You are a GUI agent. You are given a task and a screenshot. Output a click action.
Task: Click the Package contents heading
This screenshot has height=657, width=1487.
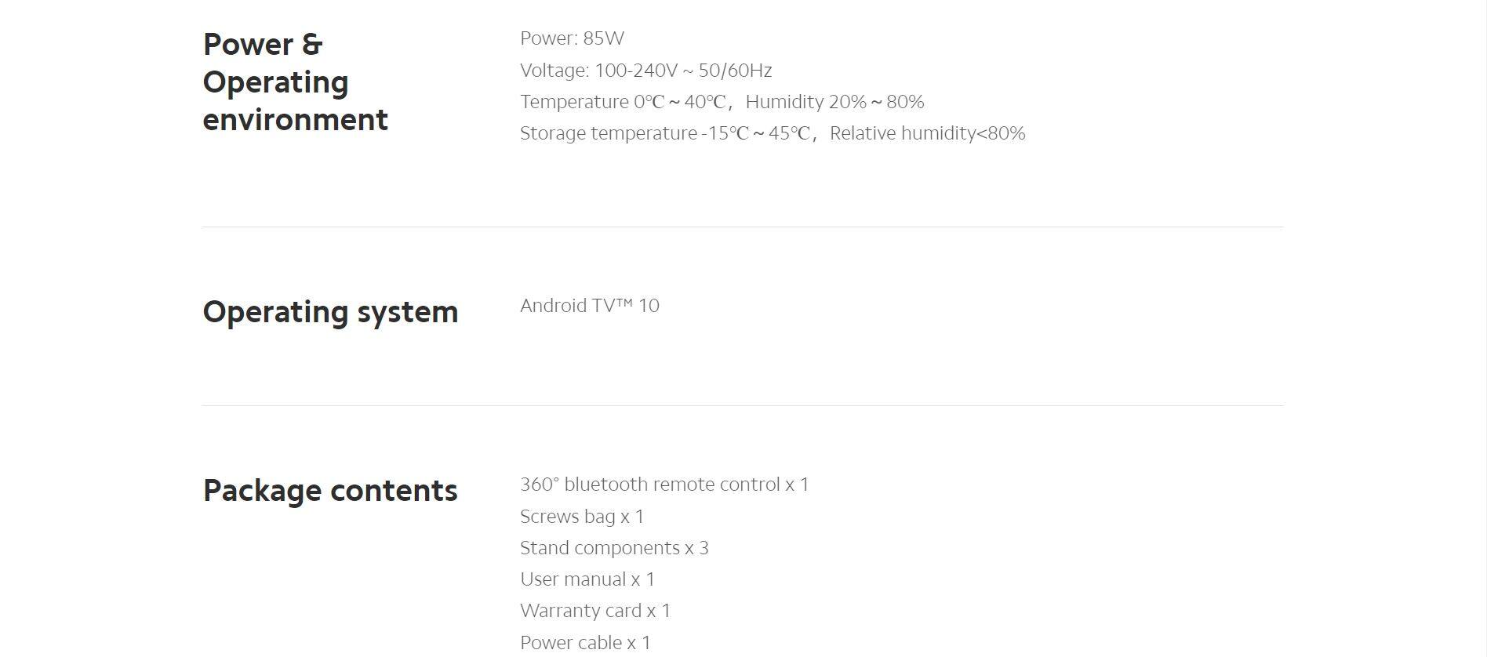[330, 490]
